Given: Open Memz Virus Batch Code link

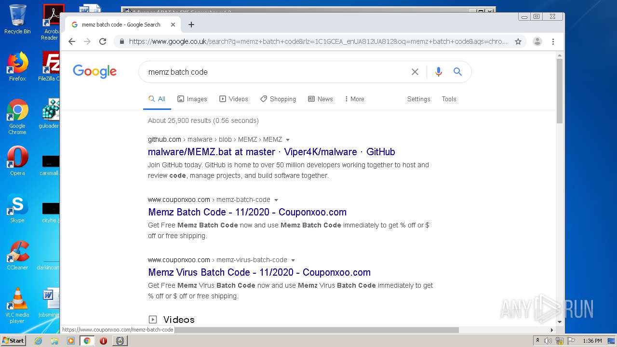Looking at the screenshot, I should coord(259,272).
